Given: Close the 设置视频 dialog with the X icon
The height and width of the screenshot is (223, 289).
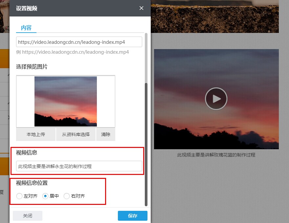Looking at the screenshot, I should coord(141,8).
